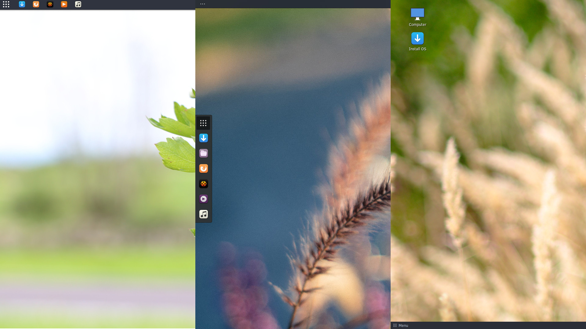Select the taskbar app grid item
Viewport: 586px width, 329px height.
pos(6,4)
